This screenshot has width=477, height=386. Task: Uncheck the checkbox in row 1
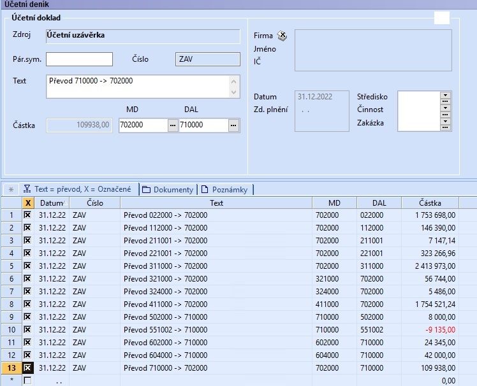click(27, 215)
